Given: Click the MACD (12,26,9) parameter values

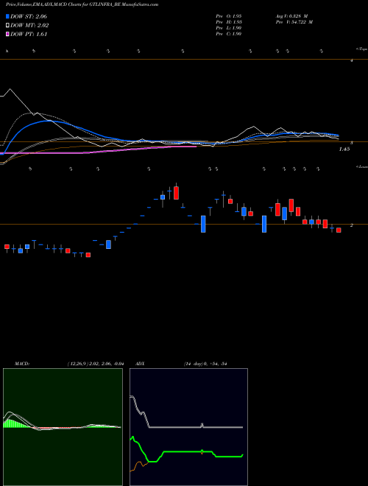Looking at the screenshot, I should click(96, 364).
